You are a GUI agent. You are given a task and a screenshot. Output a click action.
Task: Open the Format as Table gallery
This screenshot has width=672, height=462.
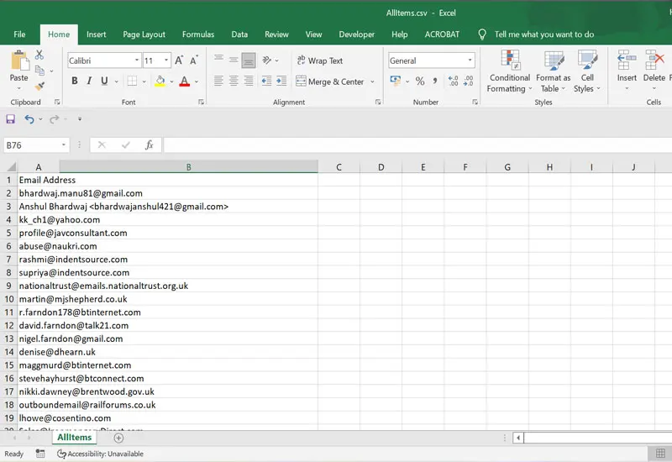tap(554, 71)
